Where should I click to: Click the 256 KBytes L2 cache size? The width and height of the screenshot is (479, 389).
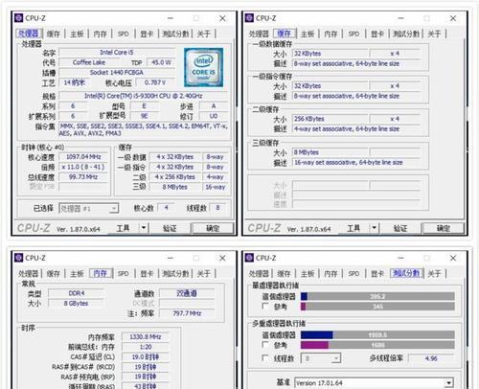[331, 119]
